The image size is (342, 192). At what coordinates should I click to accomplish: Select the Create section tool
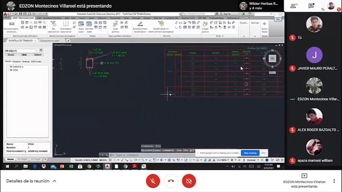pos(205,27)
